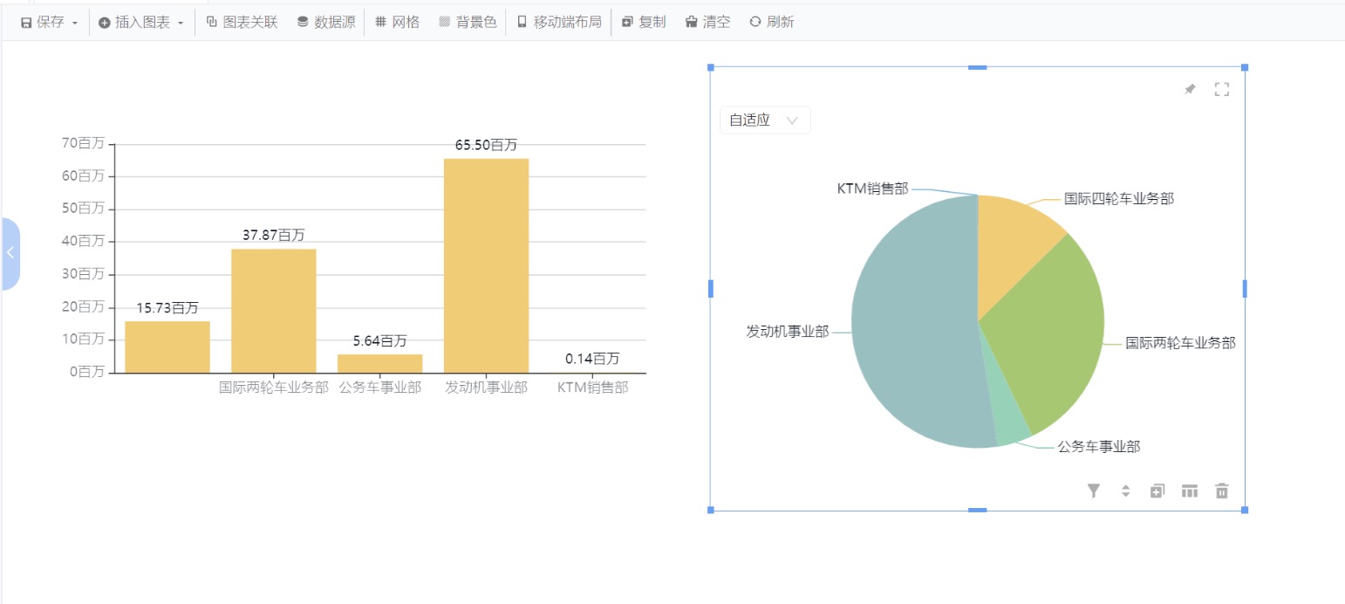Click 清空 to clear the canvas
Image resolution: width=1345 pixels, height=604 pixels.
[x=707, y=23]
